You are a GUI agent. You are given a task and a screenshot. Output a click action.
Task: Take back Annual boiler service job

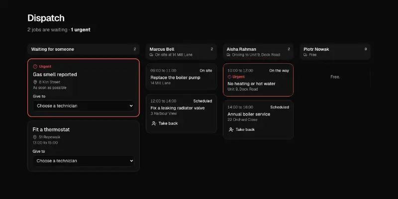(242, 129)
